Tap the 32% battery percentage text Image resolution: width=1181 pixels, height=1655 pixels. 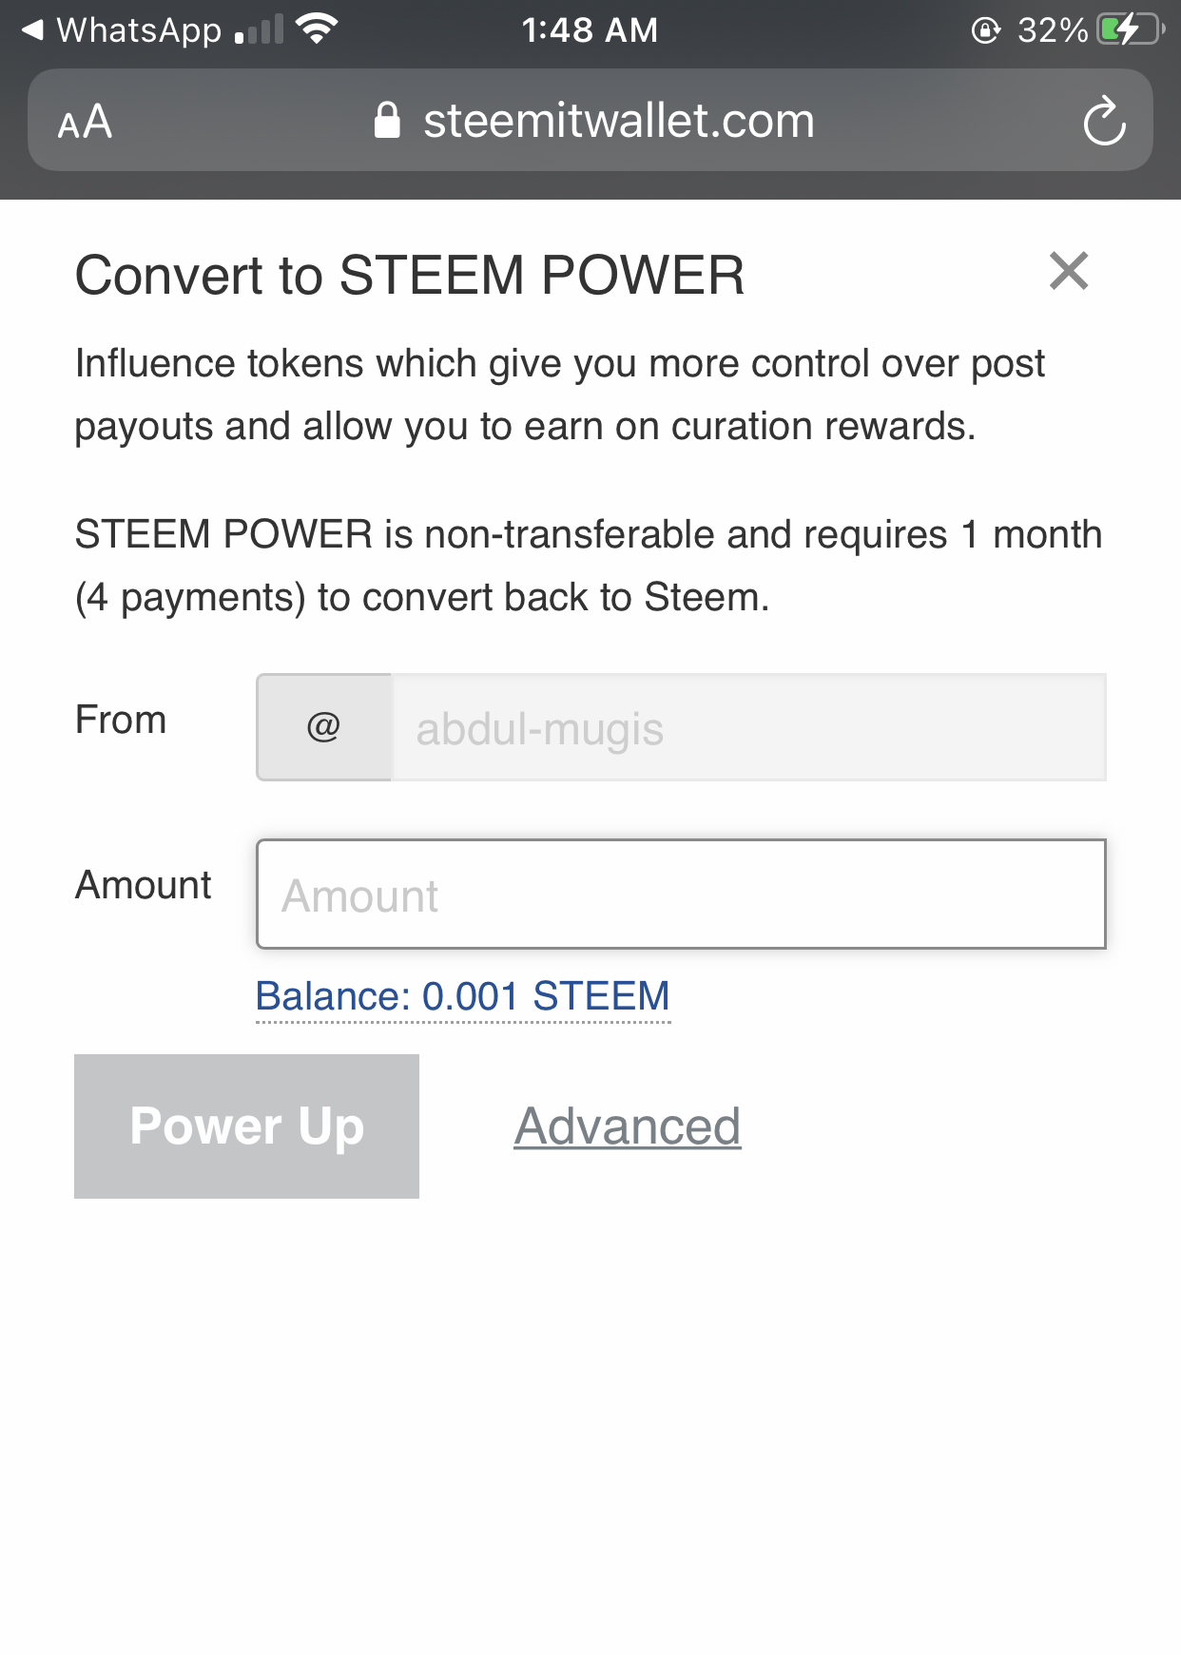click(x=1052, y=30)
